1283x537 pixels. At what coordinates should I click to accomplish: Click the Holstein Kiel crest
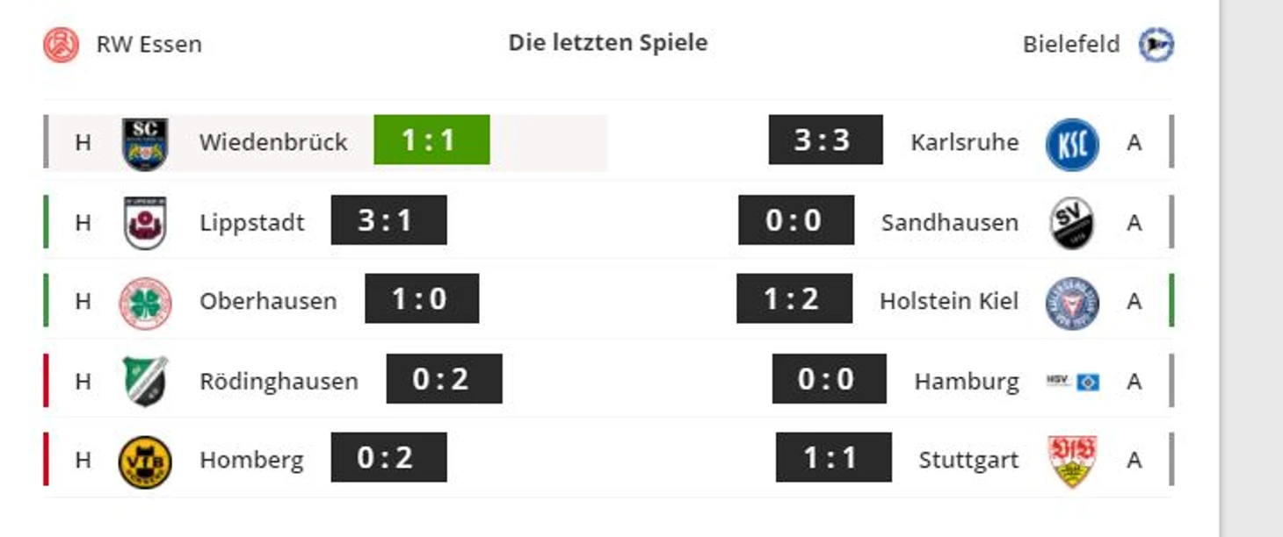1072,302
